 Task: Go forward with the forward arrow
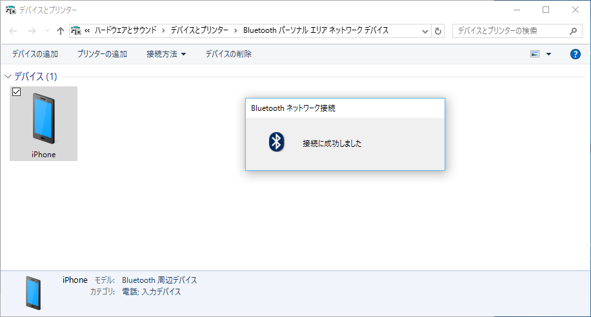click(32, 31)
